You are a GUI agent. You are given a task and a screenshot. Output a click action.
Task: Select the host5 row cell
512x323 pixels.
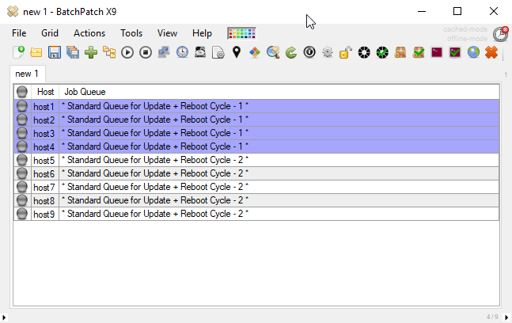pos(45,161)
